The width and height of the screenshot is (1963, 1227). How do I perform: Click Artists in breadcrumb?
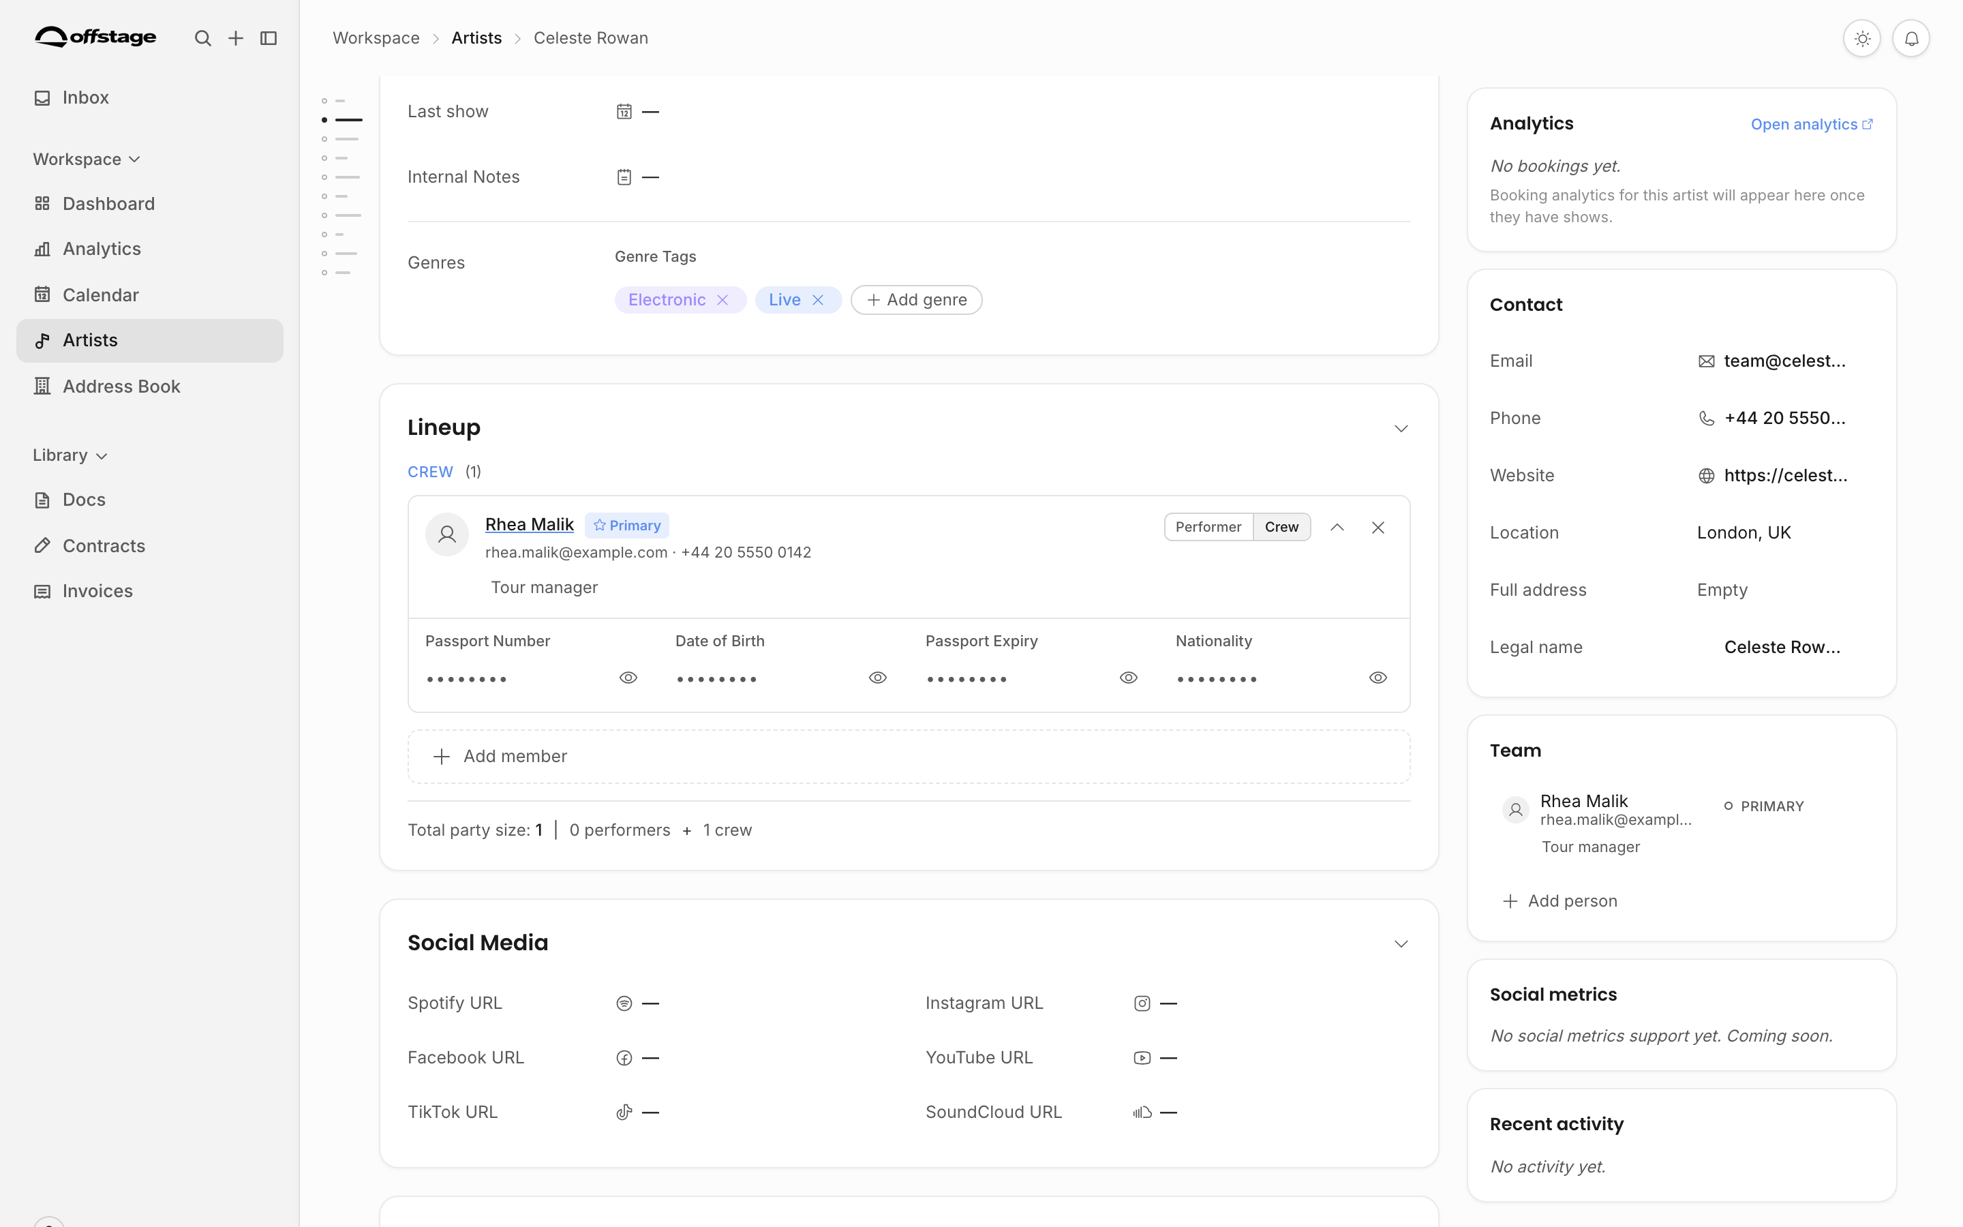(x=476, y=38)
